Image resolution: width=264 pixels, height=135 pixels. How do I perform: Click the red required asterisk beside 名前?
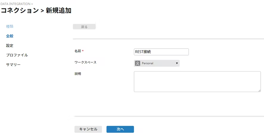coord(83,51)
